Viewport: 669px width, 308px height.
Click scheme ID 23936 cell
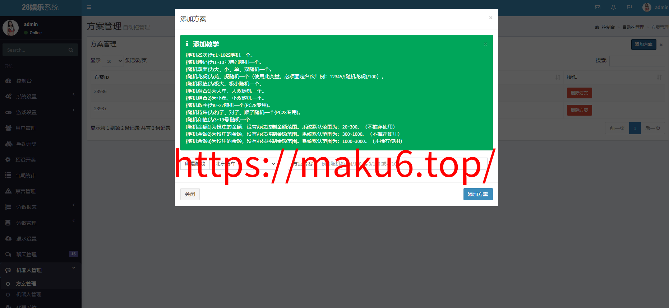tap(100, 92)
